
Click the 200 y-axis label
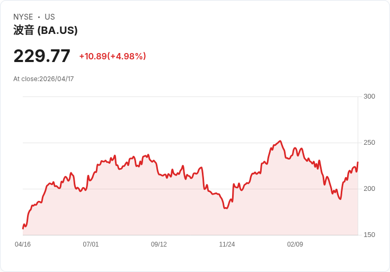369,189
